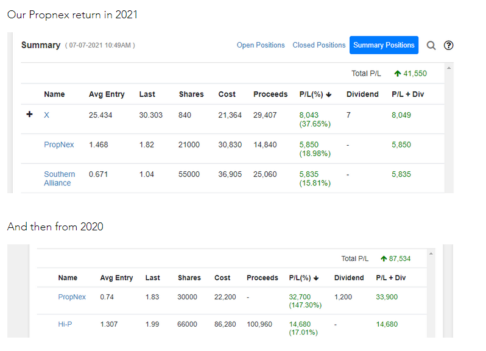Open PropNex link in the 2020 table

72,297
